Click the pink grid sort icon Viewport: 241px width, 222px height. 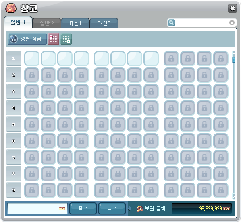pyautogui.click(x=54, y=39)
